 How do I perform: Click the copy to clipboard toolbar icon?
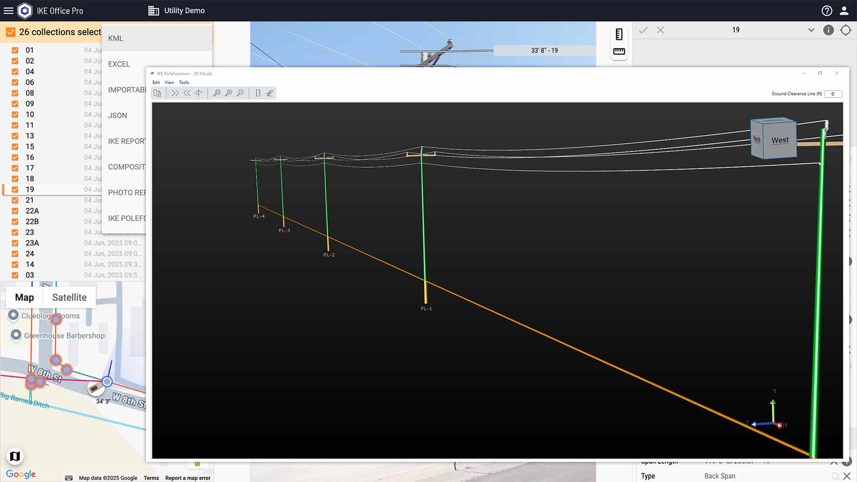pyautogui.click(x=157, y=93)
